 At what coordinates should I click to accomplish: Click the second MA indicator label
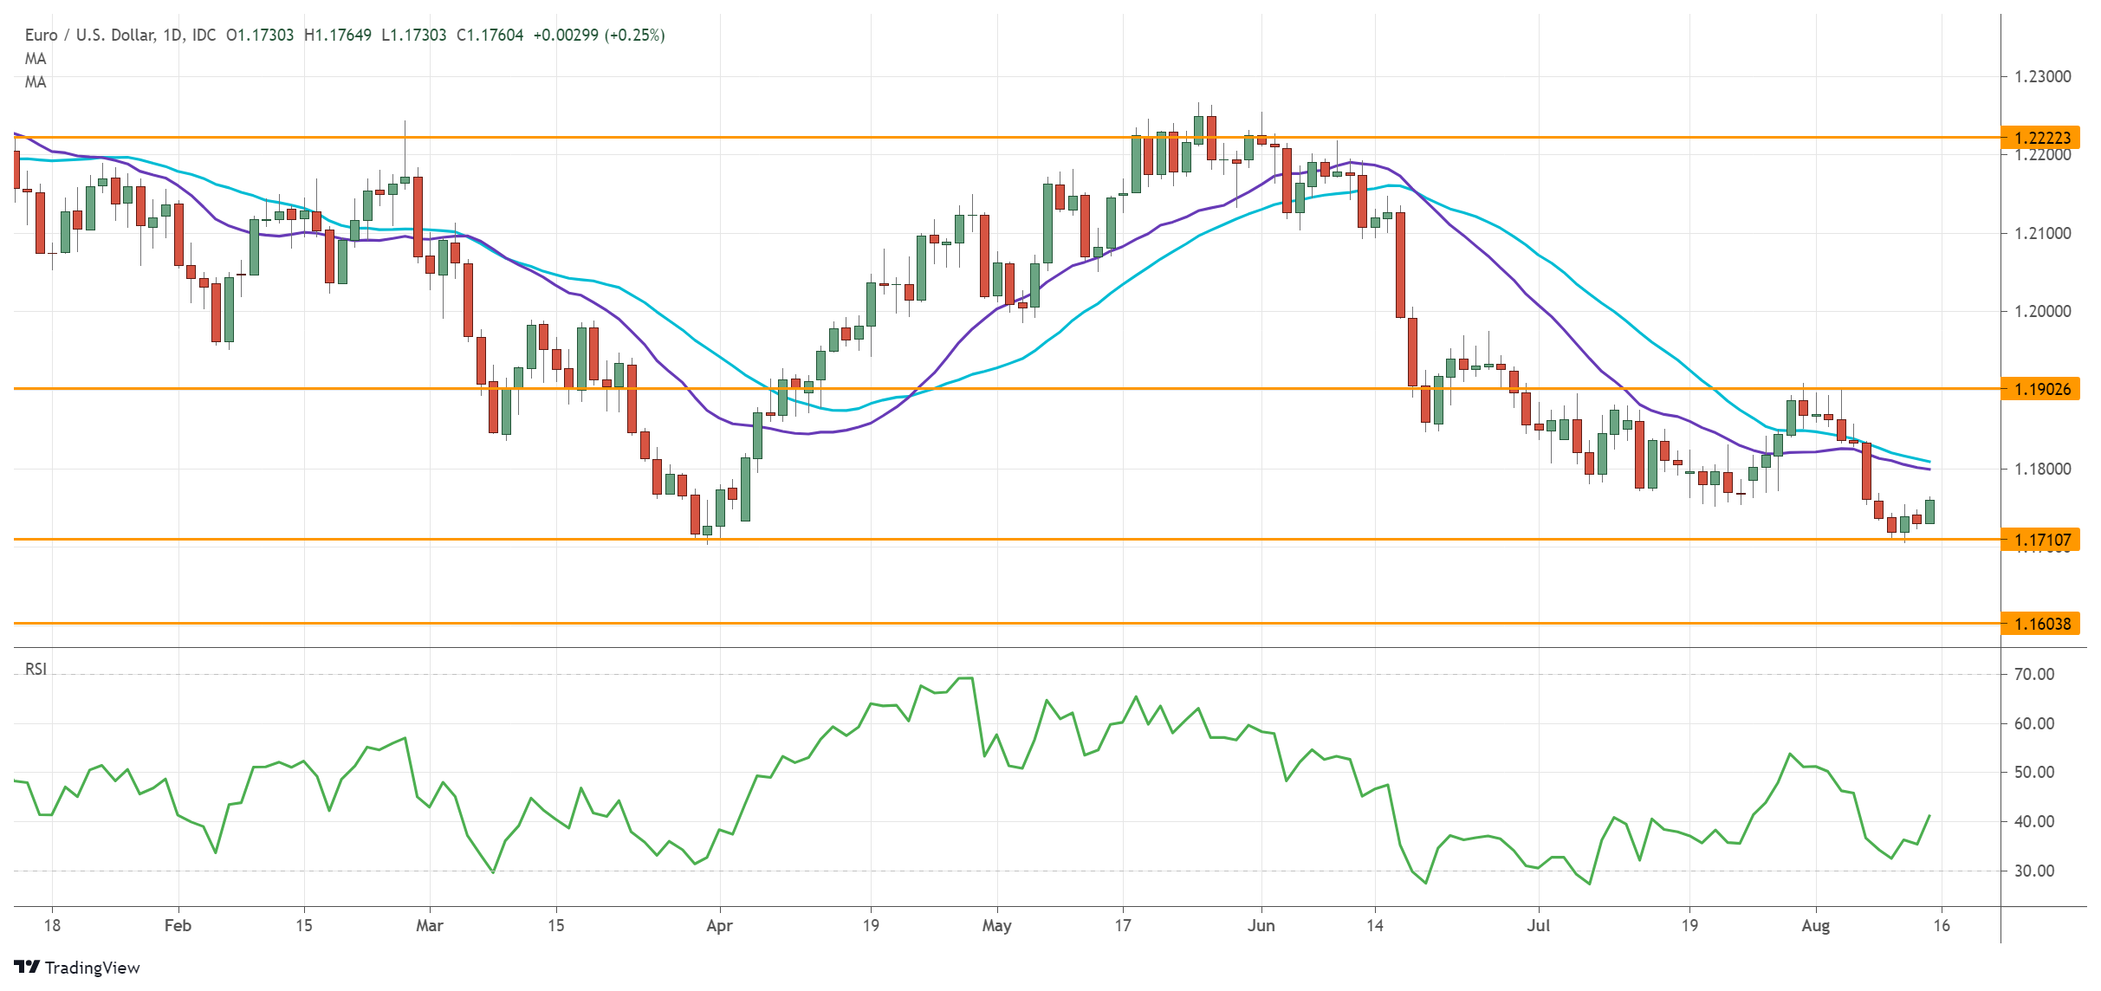pos(36,83)
